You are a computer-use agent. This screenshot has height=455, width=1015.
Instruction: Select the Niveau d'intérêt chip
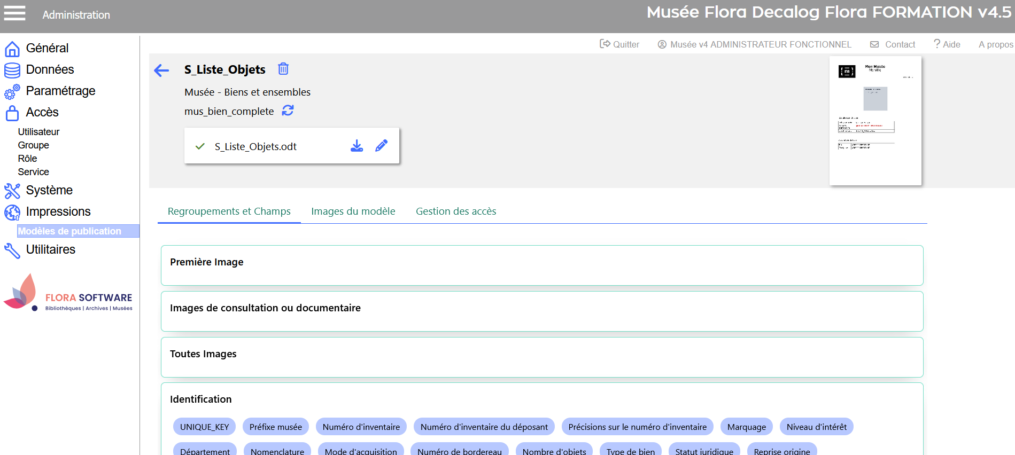pyautogui.click(x=817, y=427)
